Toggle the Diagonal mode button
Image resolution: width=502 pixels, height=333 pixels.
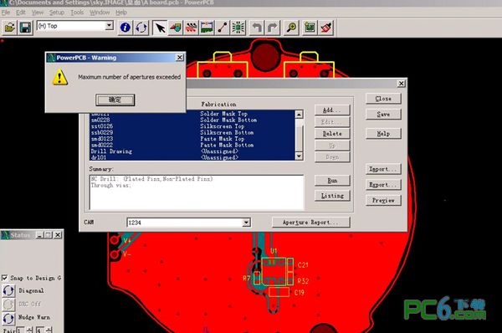coord(8,290)
